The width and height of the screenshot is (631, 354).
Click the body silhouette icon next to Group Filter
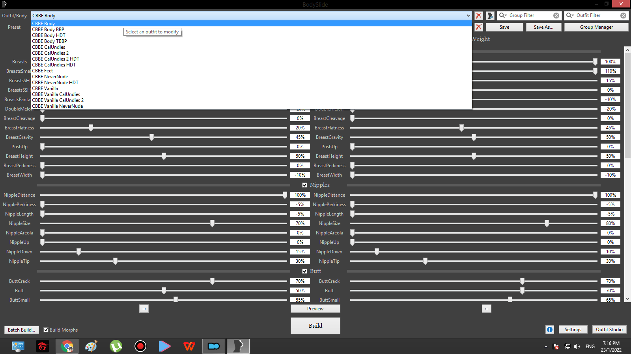click(x=490, y=16)
